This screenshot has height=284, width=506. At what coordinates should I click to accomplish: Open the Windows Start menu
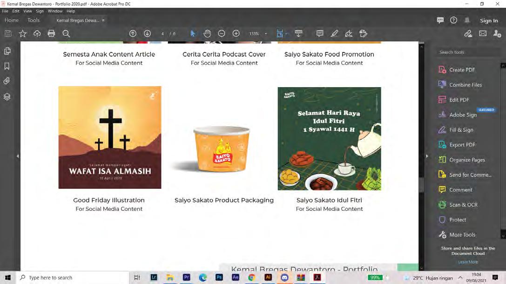point(8,278)
